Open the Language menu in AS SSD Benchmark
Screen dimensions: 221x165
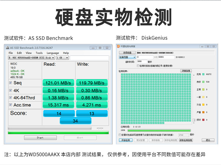pos(53,53)
